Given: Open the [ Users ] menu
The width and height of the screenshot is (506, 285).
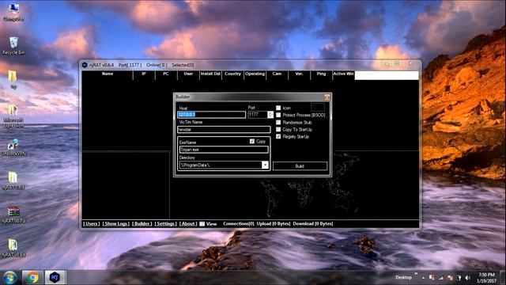Looking at the screenshot, I should click(92, 223).
